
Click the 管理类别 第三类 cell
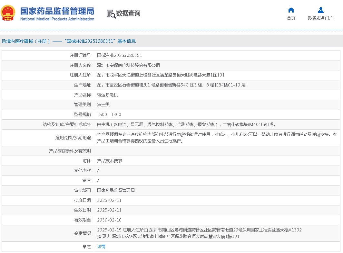point(103,104)
